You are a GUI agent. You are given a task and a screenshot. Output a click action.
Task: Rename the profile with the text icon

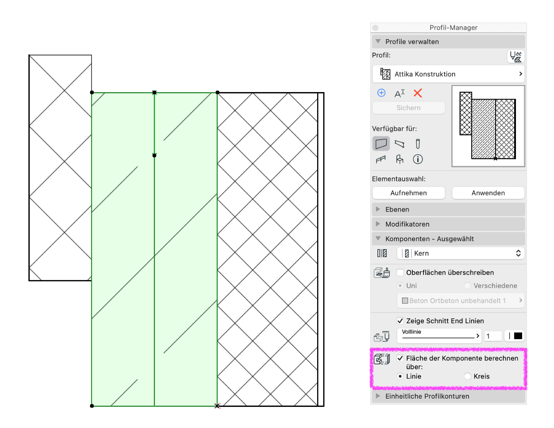click(400, 93)
